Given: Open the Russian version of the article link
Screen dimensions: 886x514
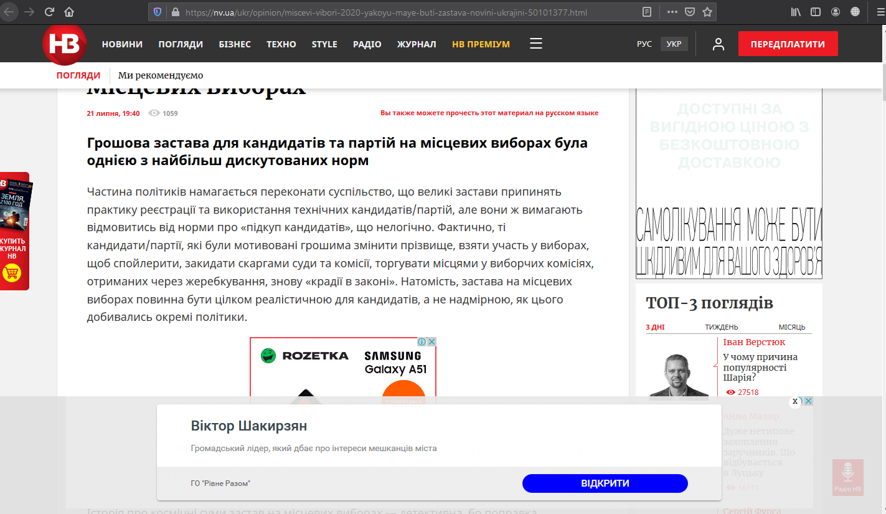Looking at the screenshot, I should [x=489, y=113].
